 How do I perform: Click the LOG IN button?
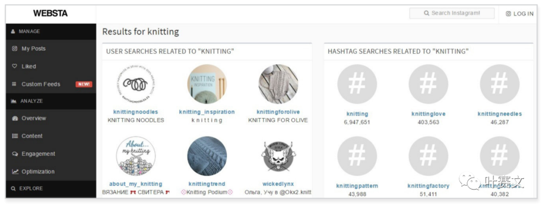point(519,14)
